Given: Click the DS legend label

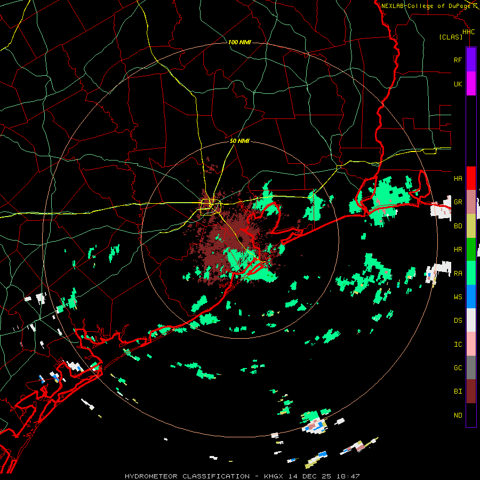Looking at the screenshot, I should pyautogui.click(x=458, y=321).
